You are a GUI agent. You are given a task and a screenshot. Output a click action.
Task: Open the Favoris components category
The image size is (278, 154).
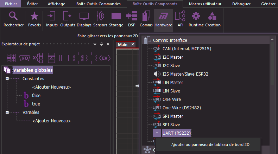pyautogui.click(x=34, y=19)
